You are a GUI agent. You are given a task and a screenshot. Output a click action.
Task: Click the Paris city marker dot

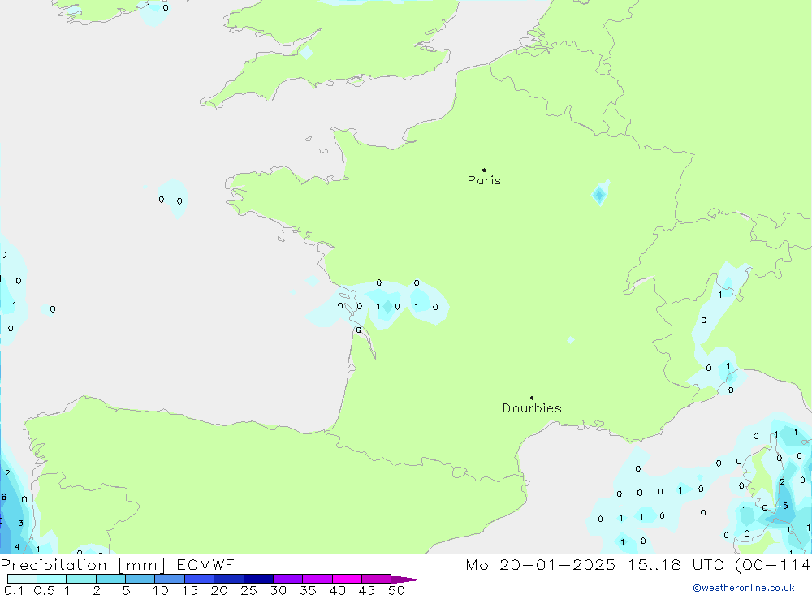[x=484, y=170]
